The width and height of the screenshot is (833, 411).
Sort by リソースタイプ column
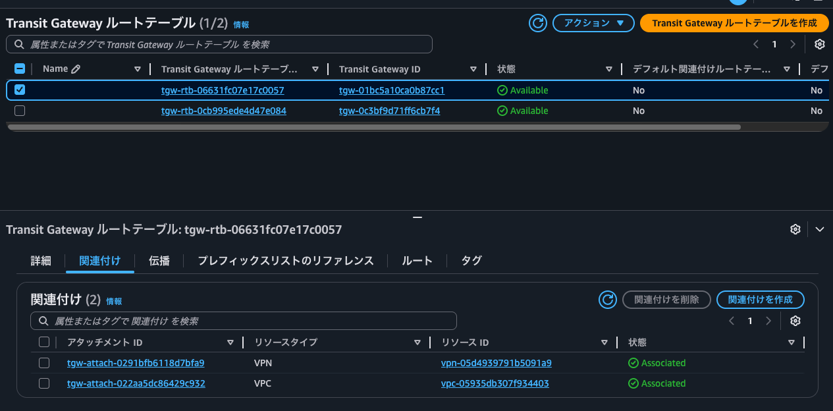pos(417,342)
